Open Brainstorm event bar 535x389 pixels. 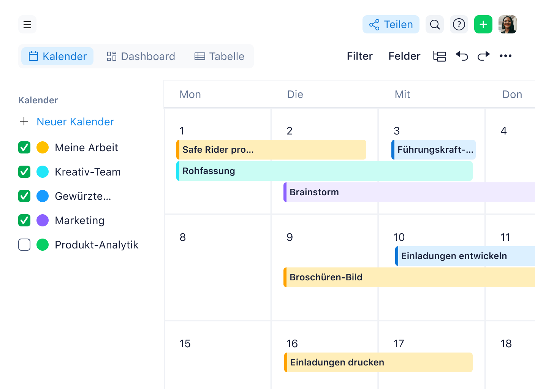[x=409, y=192]
